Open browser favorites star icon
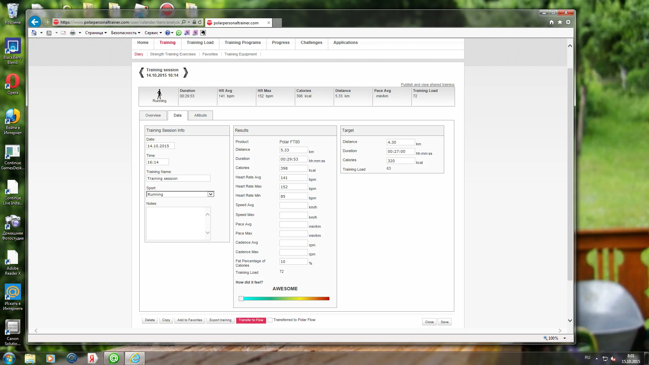649x365 pixels. (560, 22)
